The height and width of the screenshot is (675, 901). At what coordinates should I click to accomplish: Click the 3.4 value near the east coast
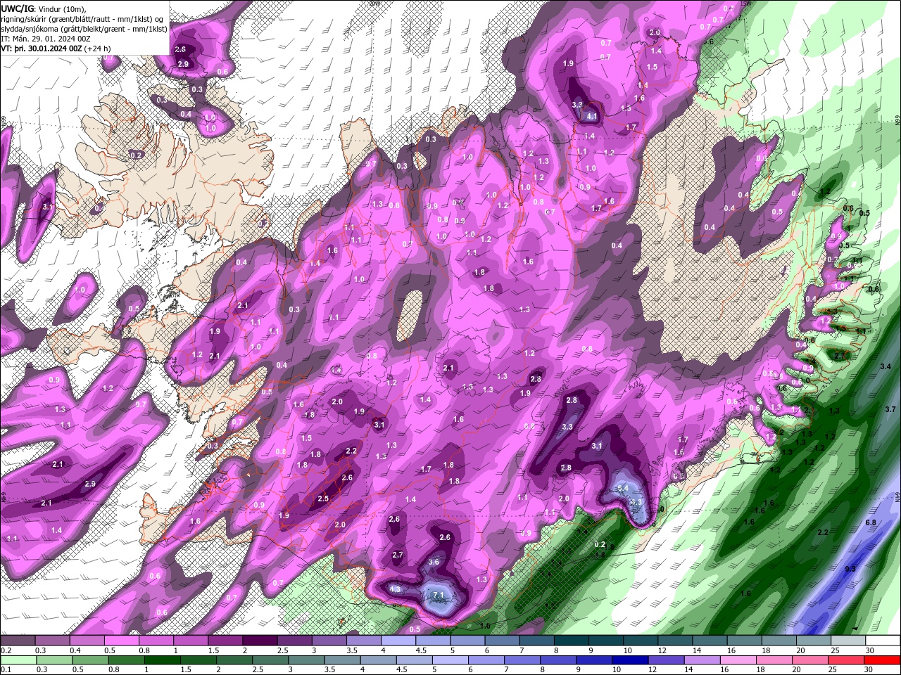pyautogui.click(x=886, y=367)
